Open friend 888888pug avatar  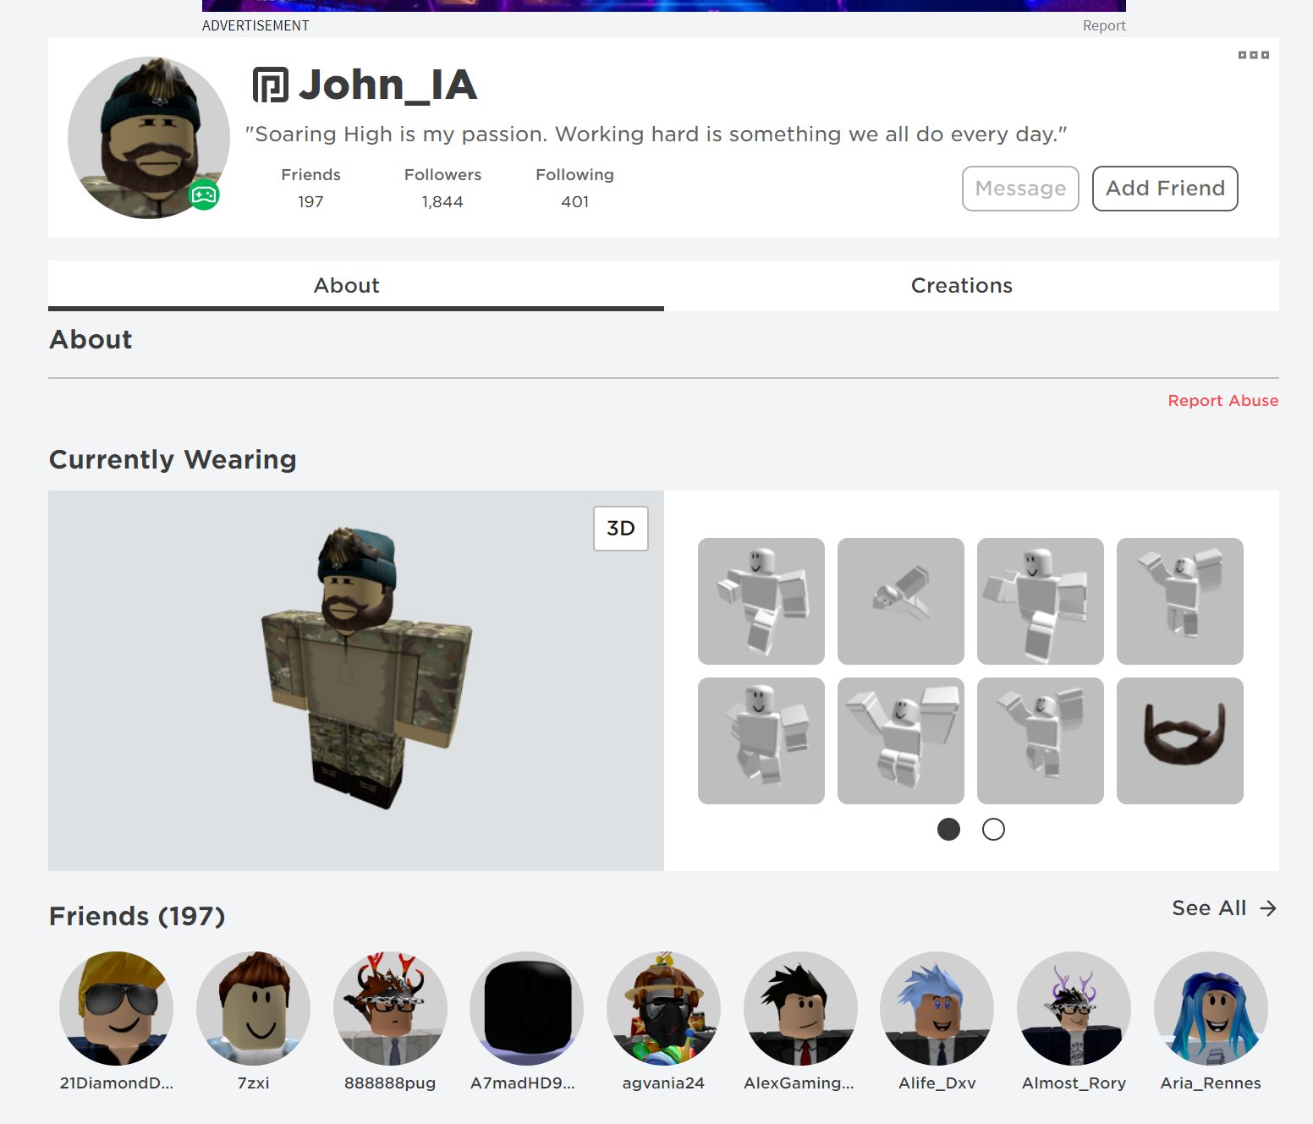[390, 1008]
